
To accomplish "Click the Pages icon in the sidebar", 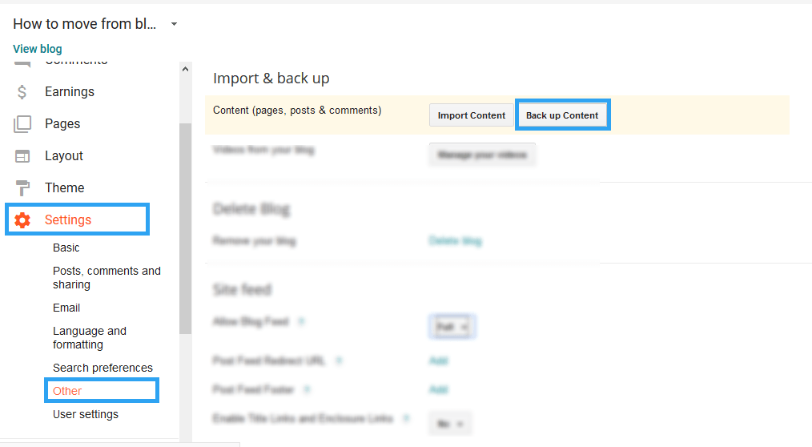I will [22, 124].
